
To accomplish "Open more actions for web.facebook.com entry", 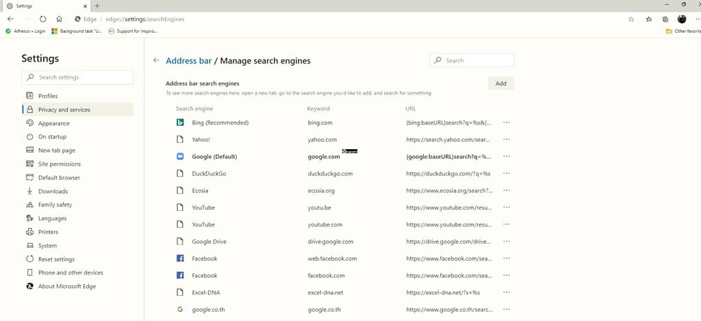I will point(506,259).
